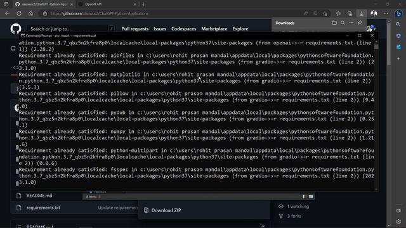This screenshot has width=406, height=228.
Task: Reload the page with the refresh icon
Action: [x=19, y=13]
